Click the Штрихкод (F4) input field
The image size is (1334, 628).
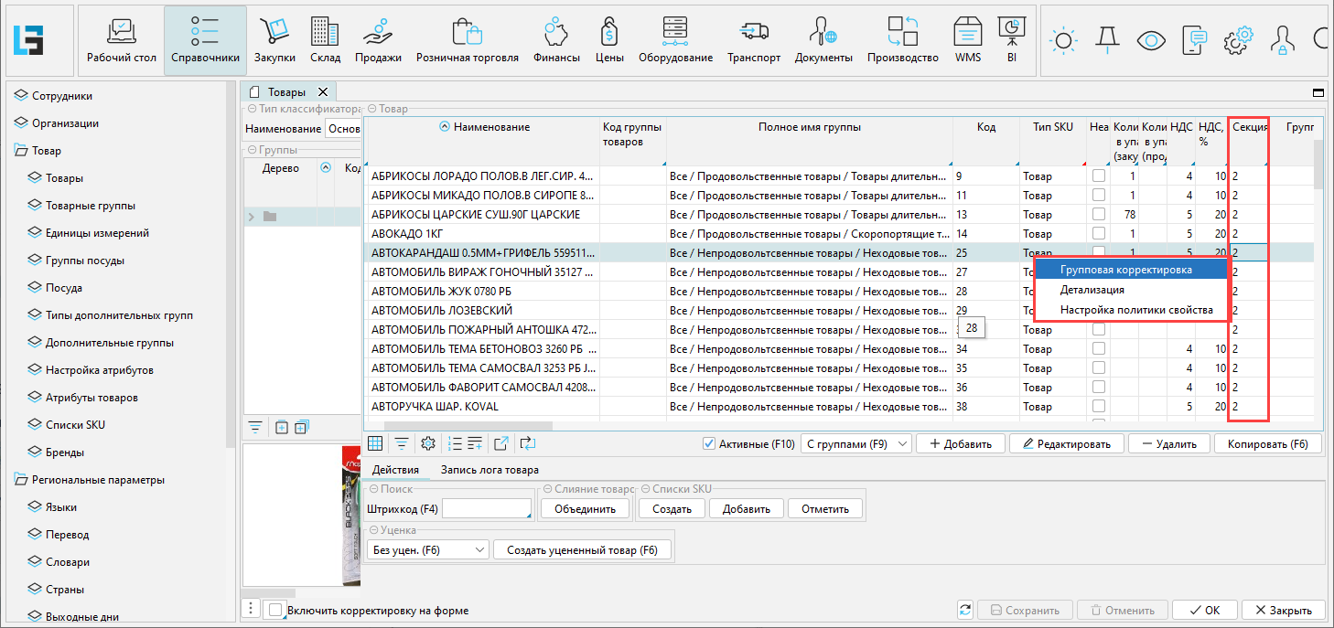tap(487, 509)
